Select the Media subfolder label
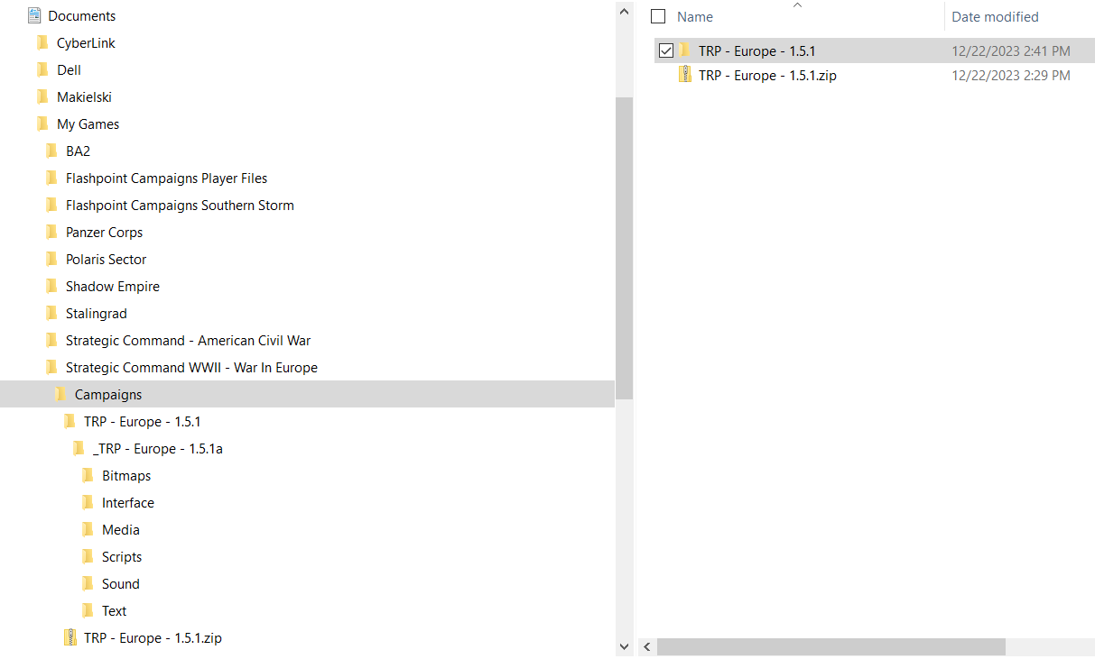This screenshot has height=659, width=1095. (120, 529)
